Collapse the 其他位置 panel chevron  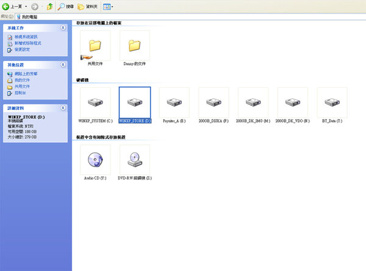click(63, 65)
